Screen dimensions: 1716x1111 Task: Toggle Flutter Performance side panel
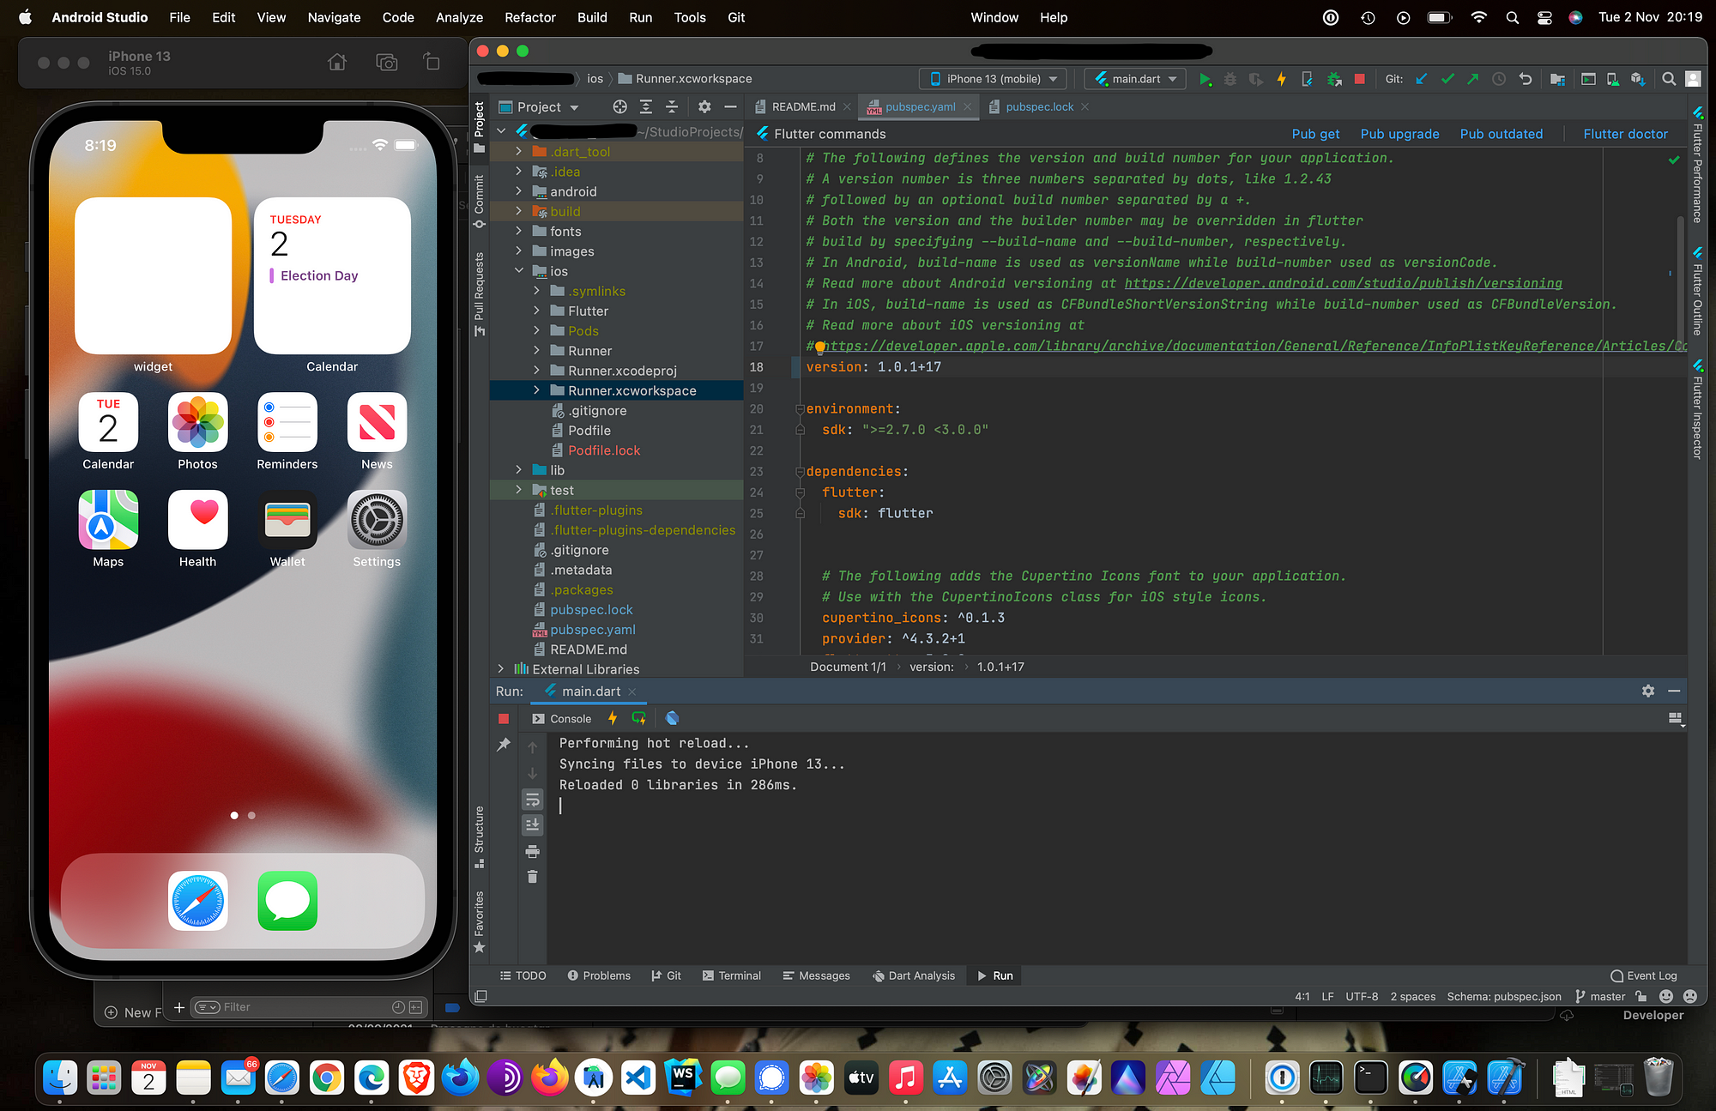coord(1697,166)
